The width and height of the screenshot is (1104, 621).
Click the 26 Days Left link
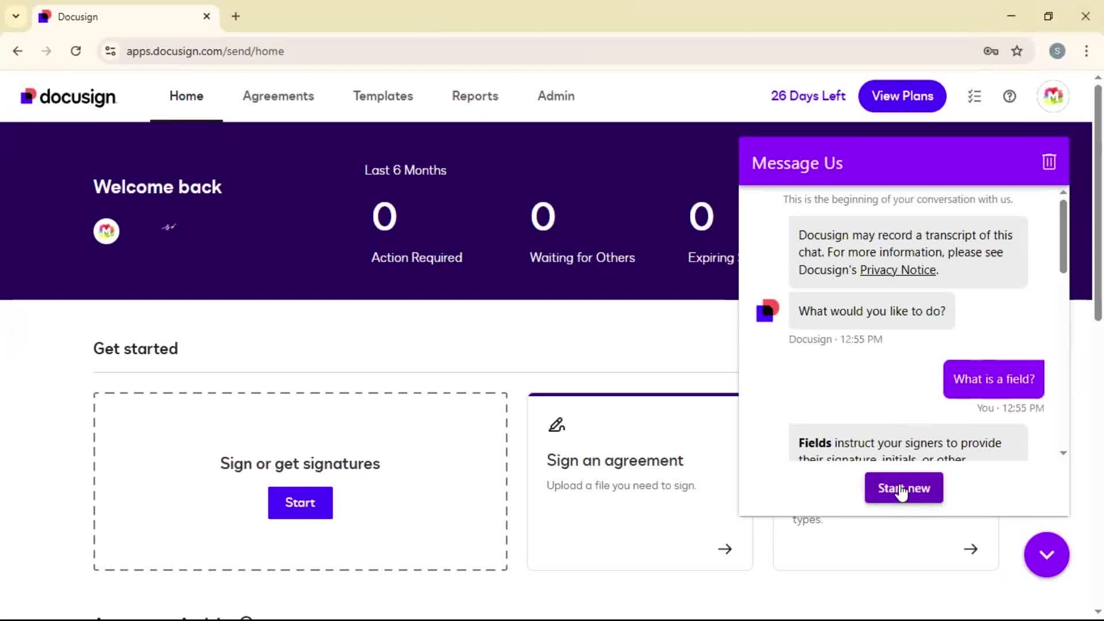tap(808, 96)
